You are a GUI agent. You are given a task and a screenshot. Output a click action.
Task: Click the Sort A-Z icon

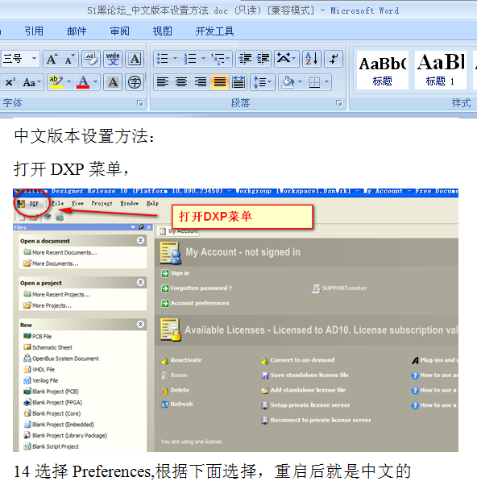(312, 59)
